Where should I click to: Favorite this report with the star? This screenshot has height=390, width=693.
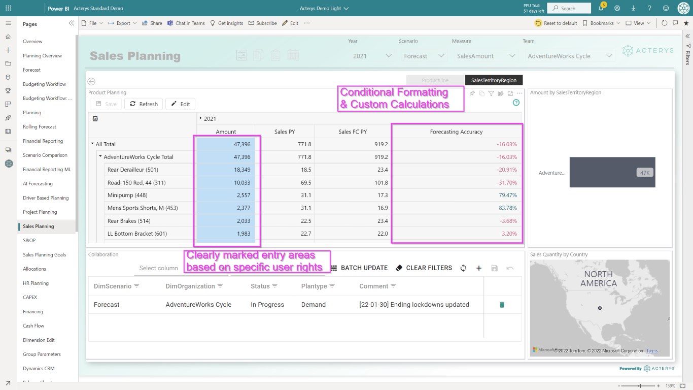[686, 23]
